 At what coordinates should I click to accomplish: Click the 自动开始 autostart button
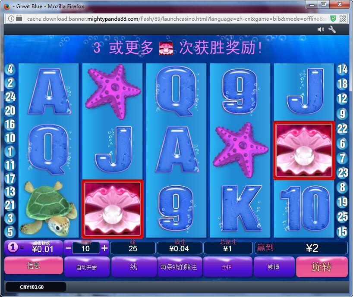coord(87,267)
